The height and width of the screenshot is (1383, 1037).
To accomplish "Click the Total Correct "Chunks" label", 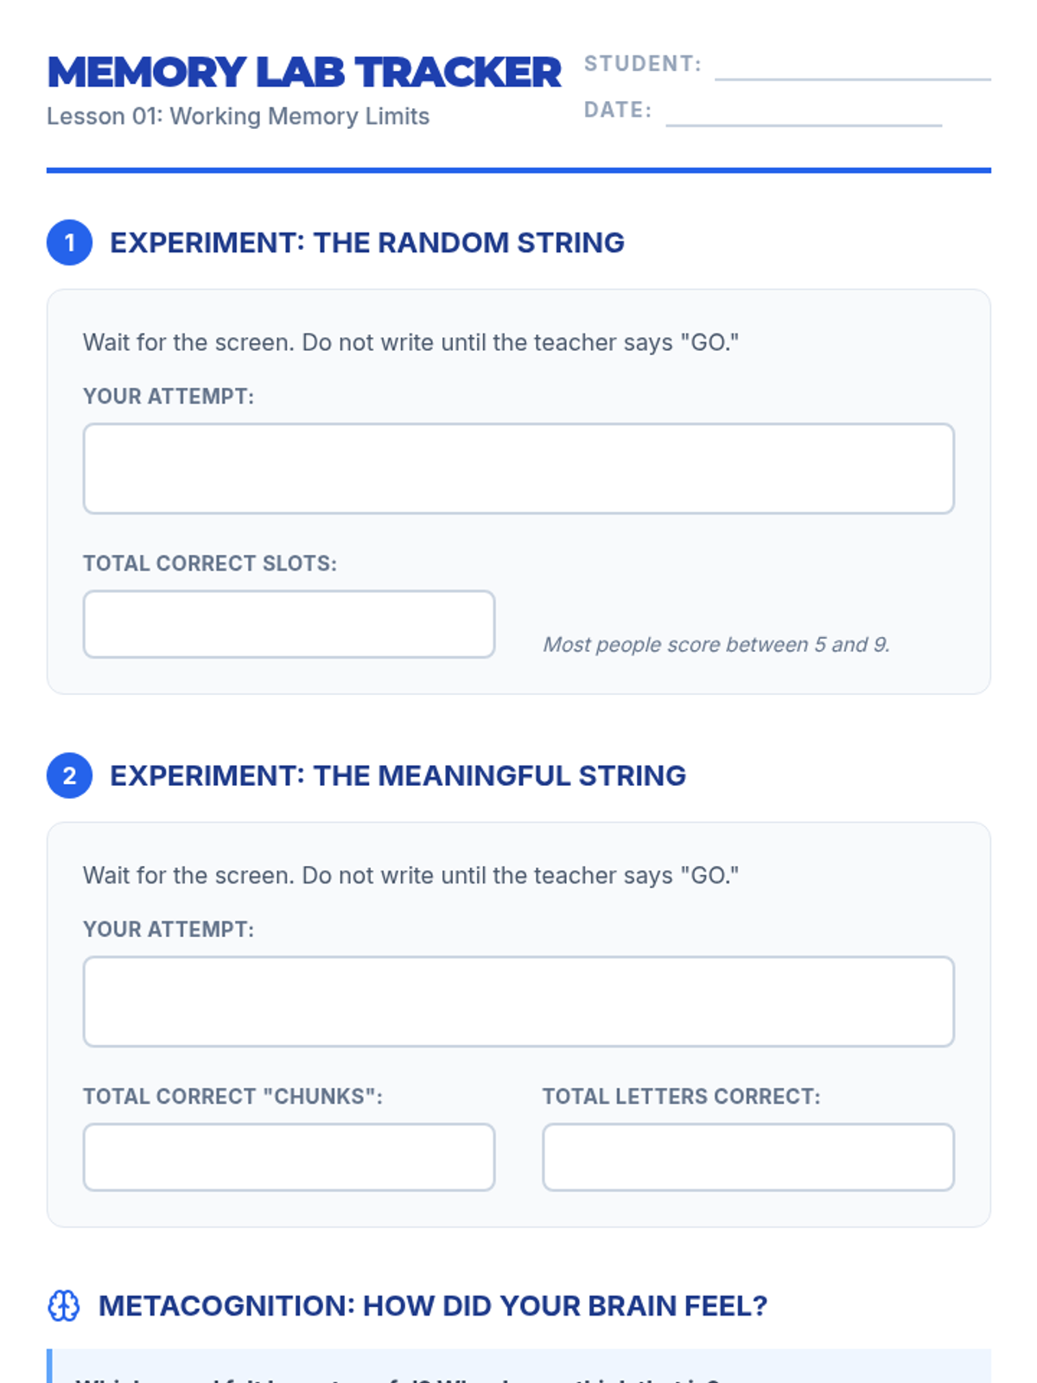I will [x=232, y=1096].
